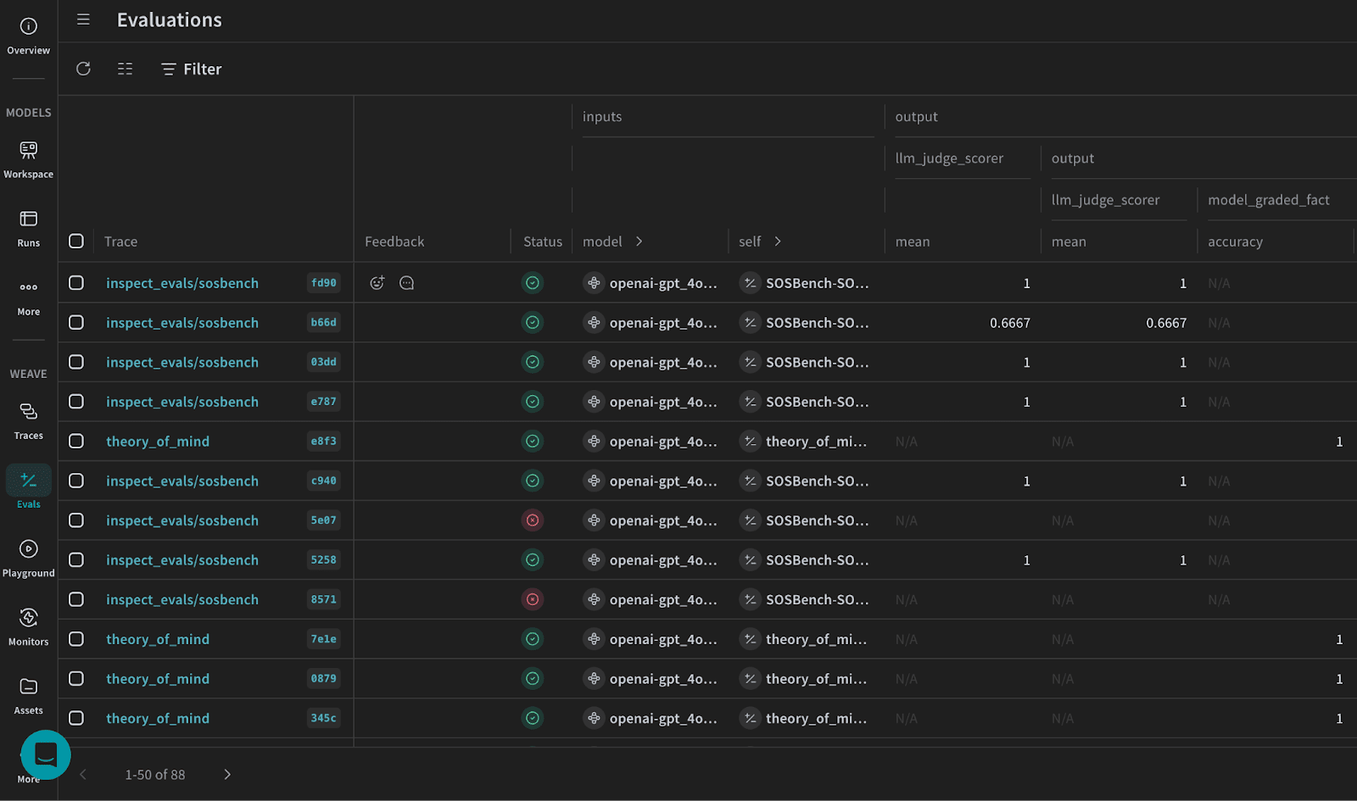This screenshot has height=801, width=1357.
Task: Toggle the hamburger sidebar menu icon
Action: pyautogui.click(x=83, y=19)
